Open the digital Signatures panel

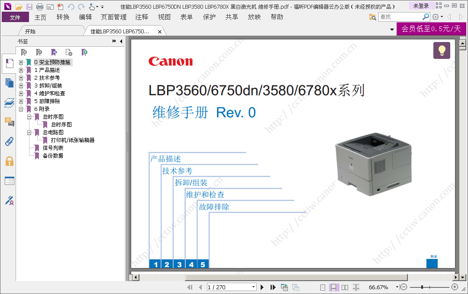pos(9,200)
